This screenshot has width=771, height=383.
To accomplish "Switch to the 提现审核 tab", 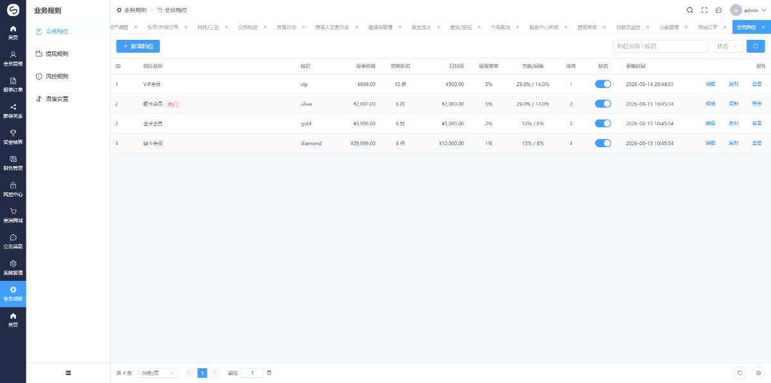I will [587, 28].
